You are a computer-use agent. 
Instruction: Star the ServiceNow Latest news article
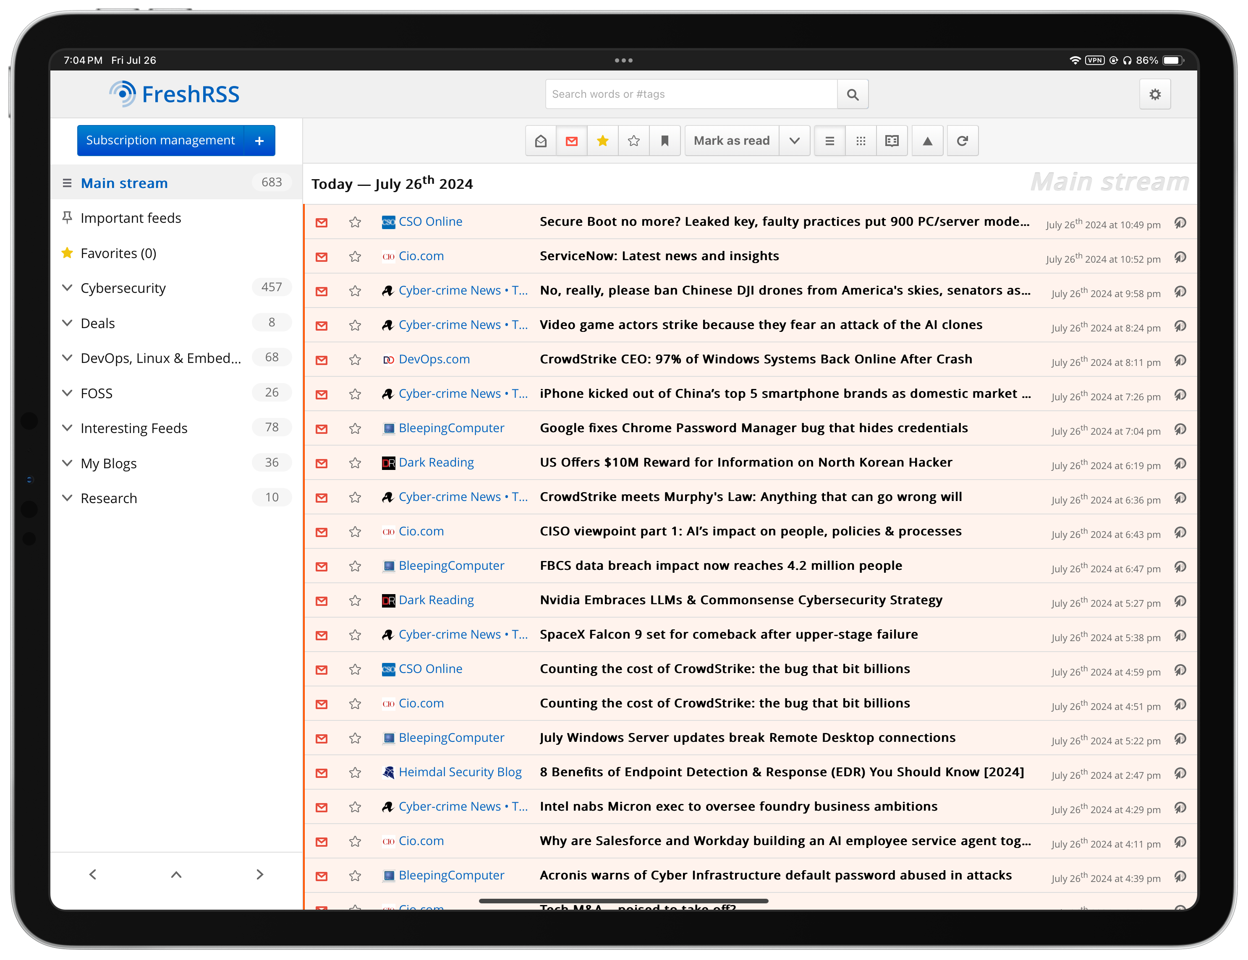coord(355,256)
